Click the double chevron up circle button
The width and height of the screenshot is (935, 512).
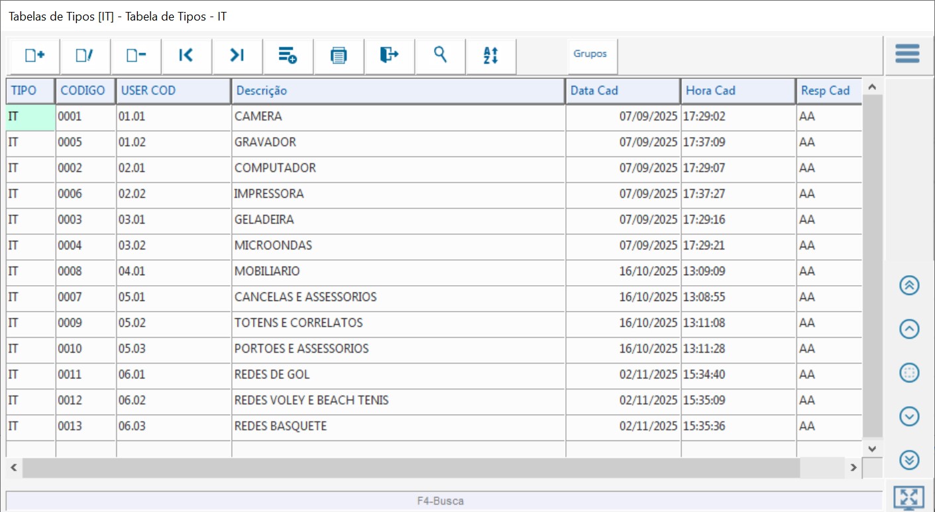tap(909, 285)
